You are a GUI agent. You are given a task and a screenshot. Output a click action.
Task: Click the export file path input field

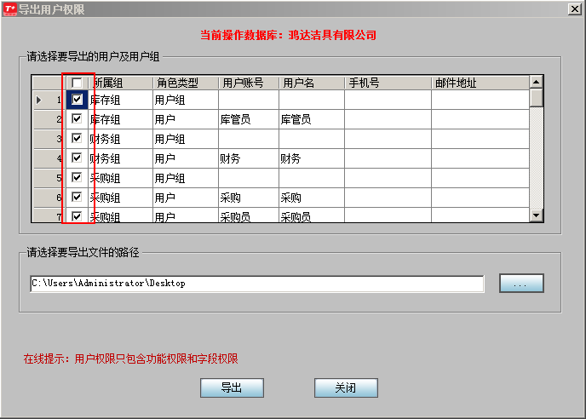256,283
